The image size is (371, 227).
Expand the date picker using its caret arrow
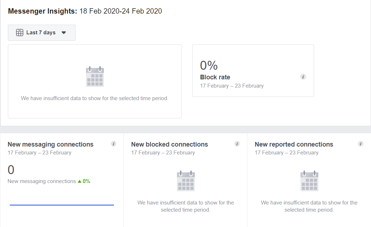pos(64,32)
